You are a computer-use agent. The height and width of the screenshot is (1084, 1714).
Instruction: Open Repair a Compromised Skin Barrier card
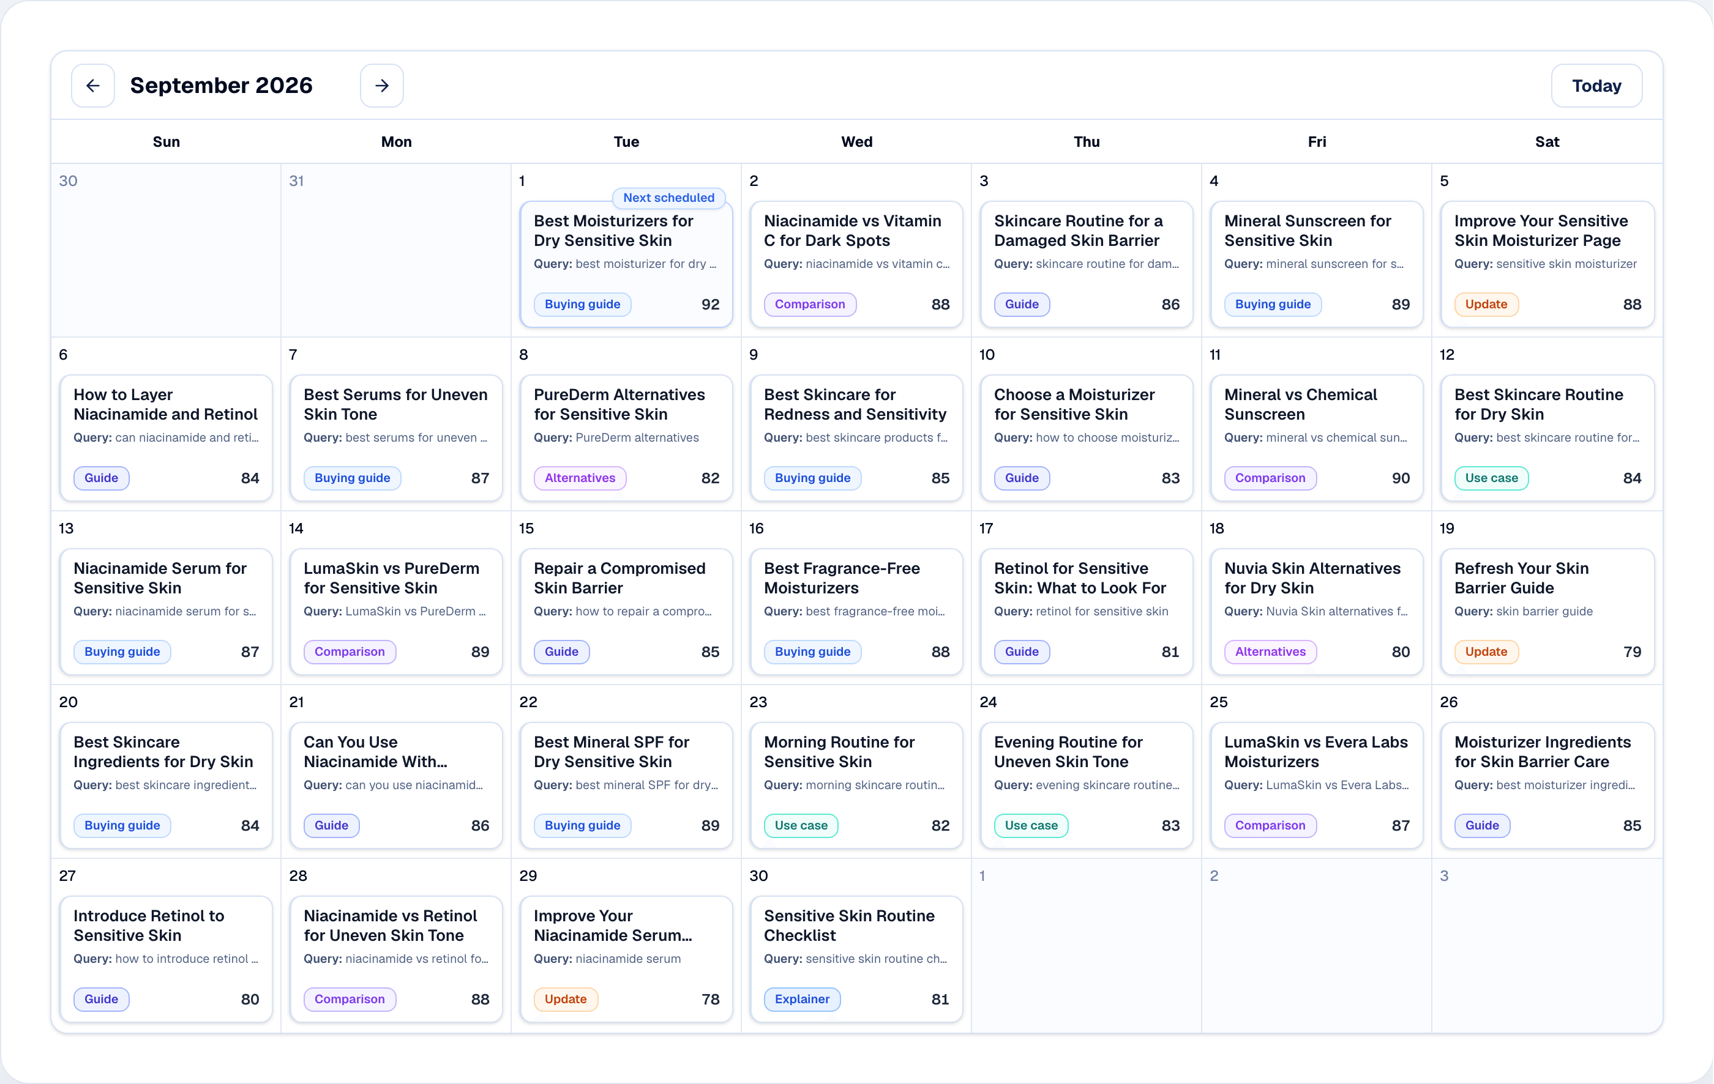[x=626, y=611]
